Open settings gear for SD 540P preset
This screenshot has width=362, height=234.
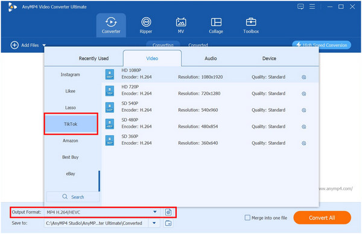pos(304,110)
